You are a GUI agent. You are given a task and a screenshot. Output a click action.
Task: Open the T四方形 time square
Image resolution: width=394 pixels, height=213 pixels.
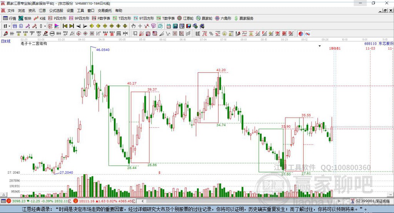(x=122, y=18)
